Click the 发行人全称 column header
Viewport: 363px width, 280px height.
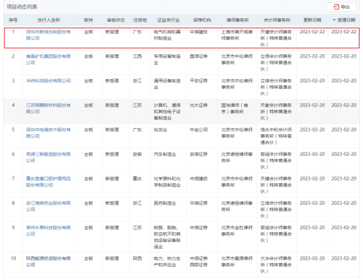pos(48,20)
